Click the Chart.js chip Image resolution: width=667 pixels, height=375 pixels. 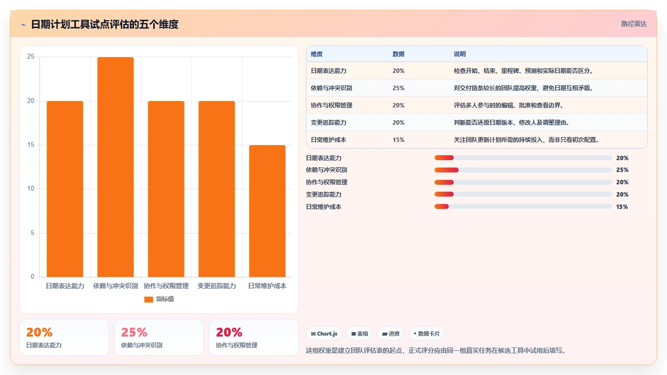(324, 334)
